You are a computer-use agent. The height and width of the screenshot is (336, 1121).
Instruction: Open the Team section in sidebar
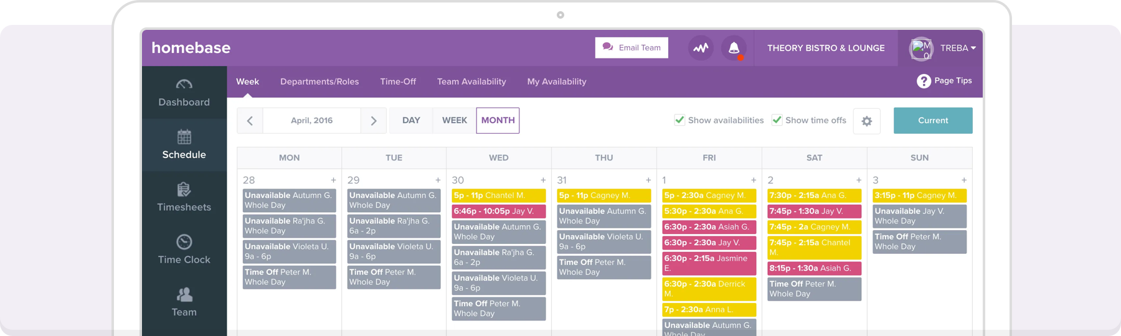184,302
